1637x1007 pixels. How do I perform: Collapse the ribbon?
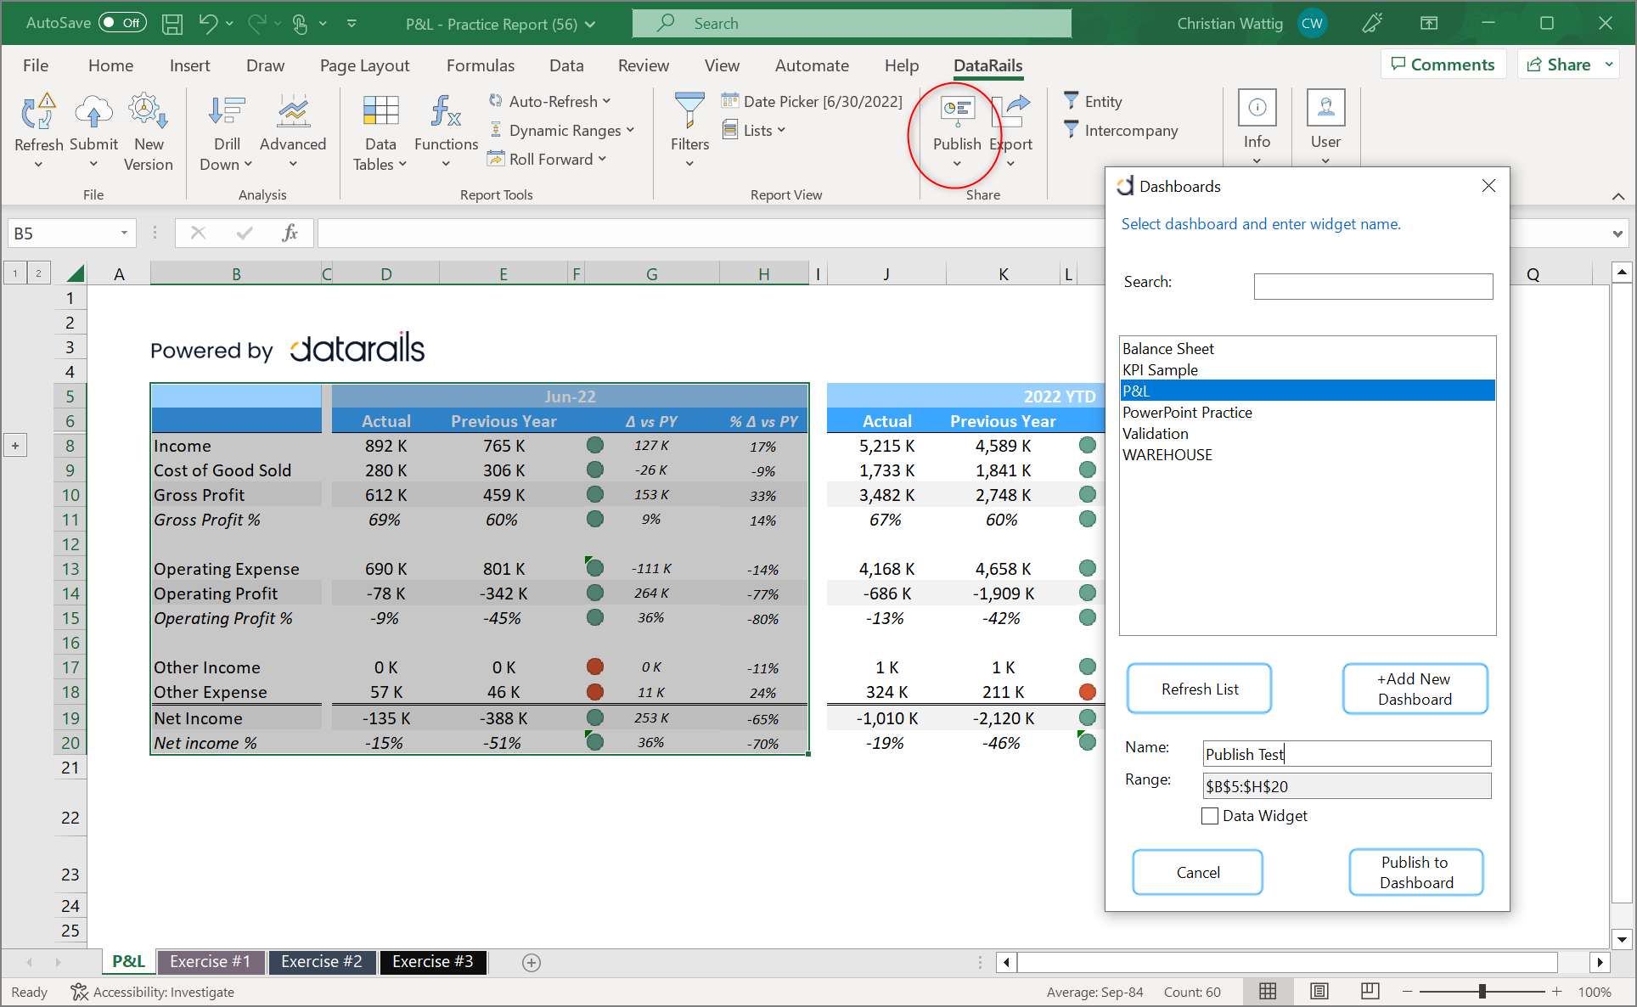coord(1617,196)
